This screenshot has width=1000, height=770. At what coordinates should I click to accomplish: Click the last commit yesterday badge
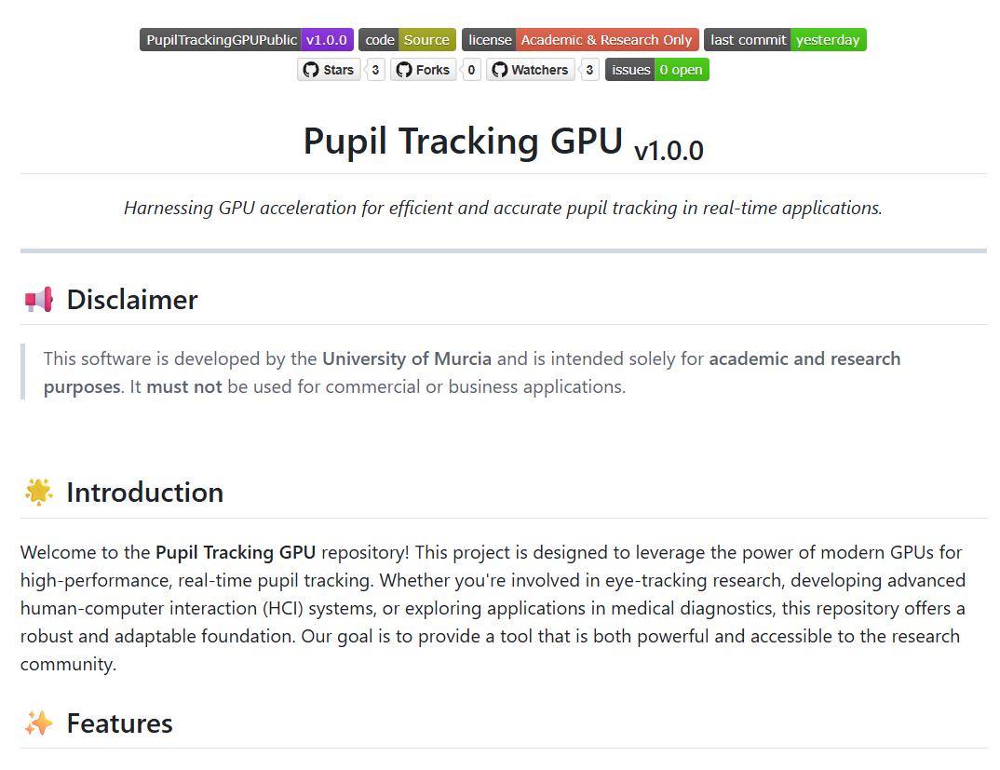pos(785,39)
